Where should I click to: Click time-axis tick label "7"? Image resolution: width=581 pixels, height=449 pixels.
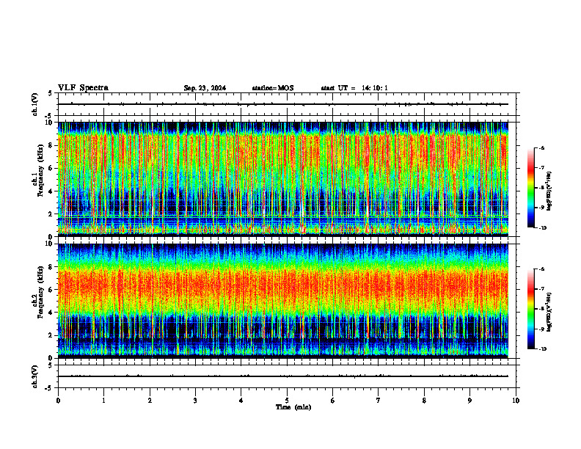click(x=379, y=401)
